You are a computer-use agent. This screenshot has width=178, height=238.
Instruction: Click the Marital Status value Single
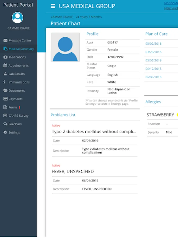coord(112,66)
